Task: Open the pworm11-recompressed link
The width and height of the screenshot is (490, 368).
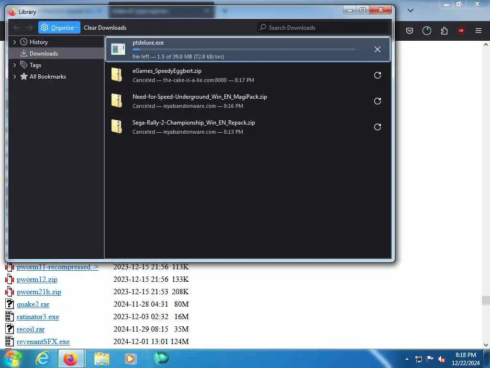Action: 57,267
